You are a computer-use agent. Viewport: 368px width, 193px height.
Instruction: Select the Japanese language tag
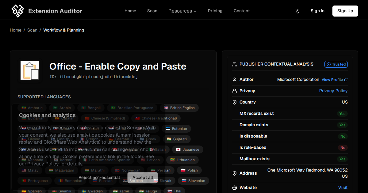(x=188, y=149)
